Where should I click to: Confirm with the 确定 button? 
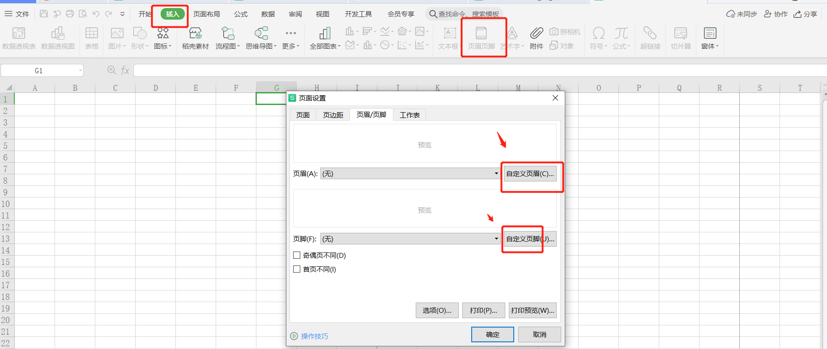click(x=493, y=334)
